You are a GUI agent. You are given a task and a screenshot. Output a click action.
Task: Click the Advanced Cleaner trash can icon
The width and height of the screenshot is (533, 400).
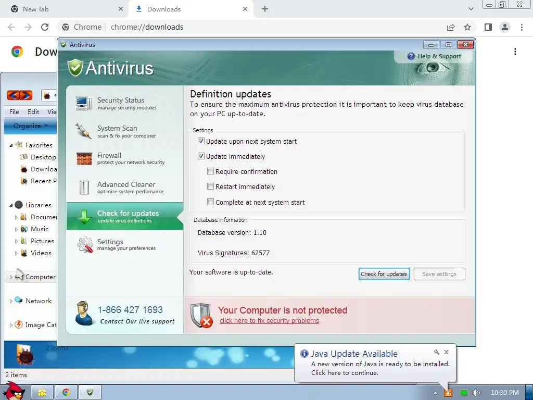click(84, 187)
